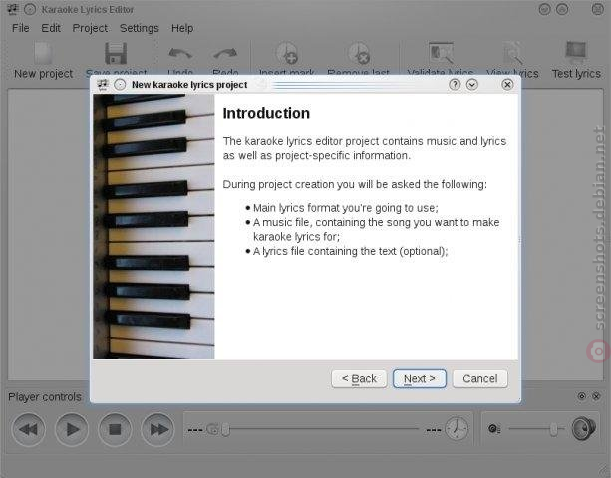Screen dimensions: 611x478
Task: Open the Settings menu
Action: click(x=140, y=28)
